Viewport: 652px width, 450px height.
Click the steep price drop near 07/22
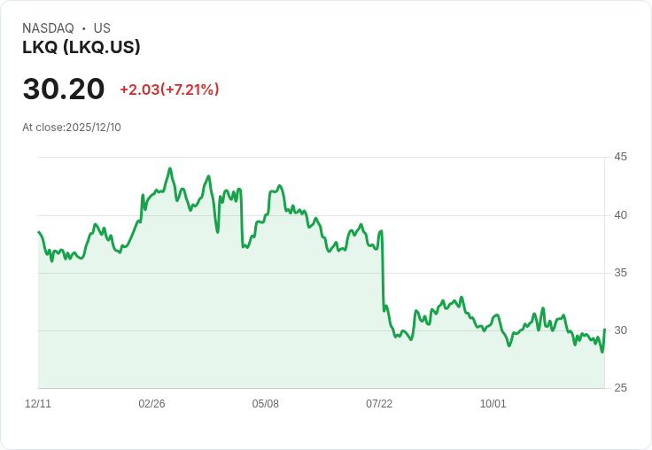pos(383,275)
